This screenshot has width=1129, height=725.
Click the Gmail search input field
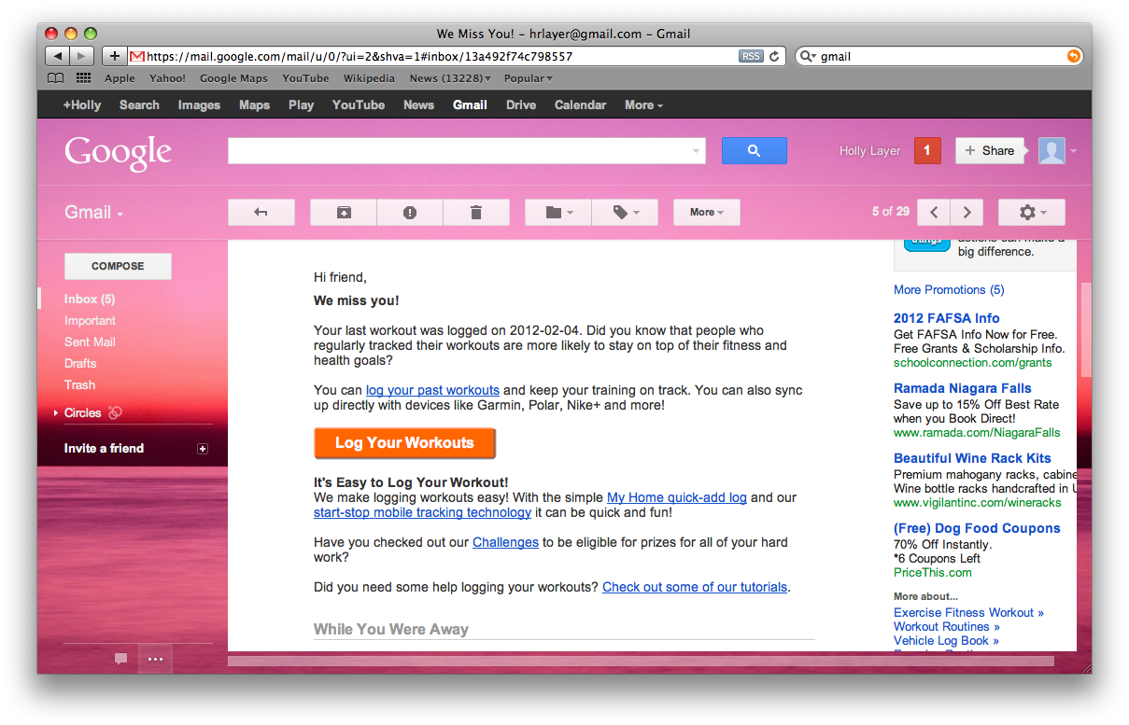459,151
